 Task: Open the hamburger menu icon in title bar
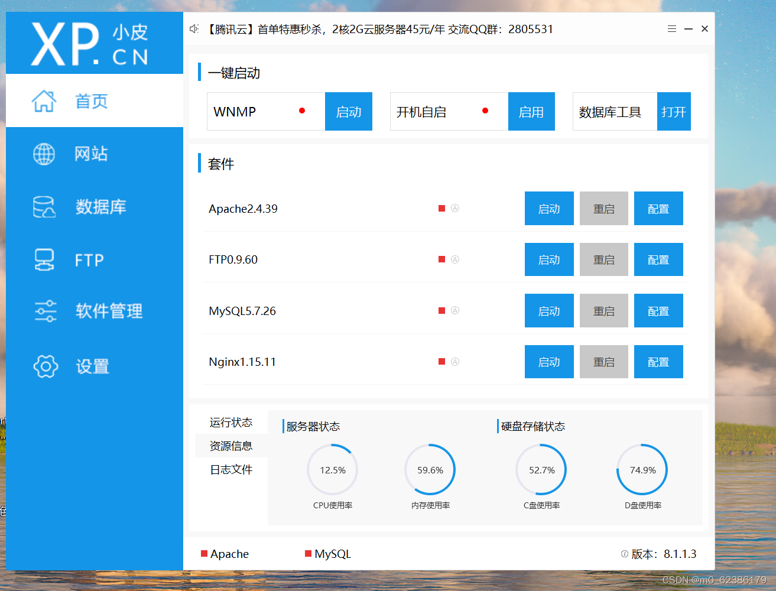pos(672,29)
